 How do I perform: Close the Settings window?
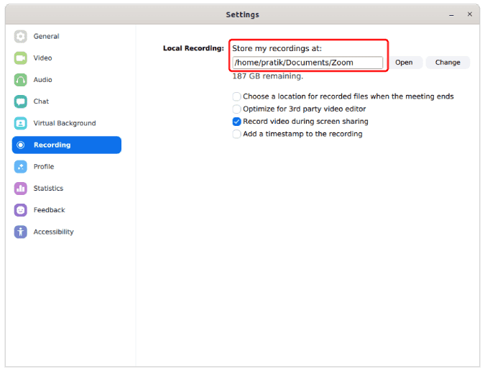tap(469, 14)
